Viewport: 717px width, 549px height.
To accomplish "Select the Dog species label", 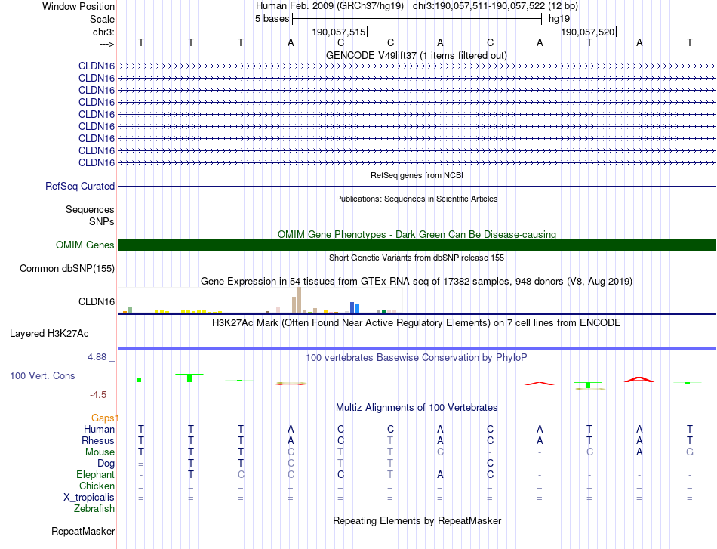I will [106, 464].
